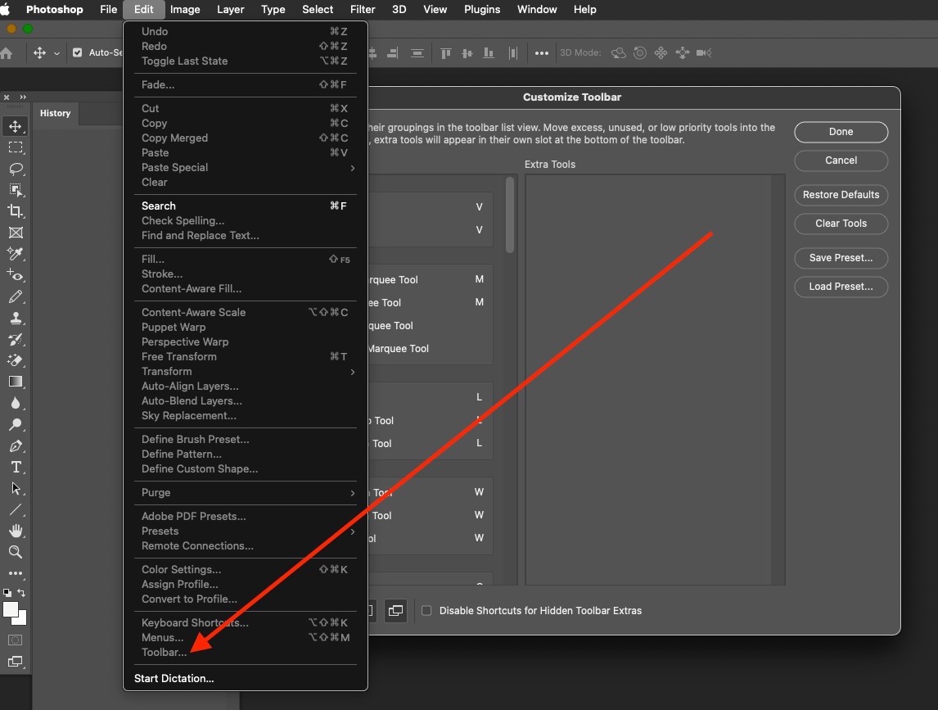Open the Window menu
Image resolution: width=938 pixels, height=710 pixels.
pos(537,9)
